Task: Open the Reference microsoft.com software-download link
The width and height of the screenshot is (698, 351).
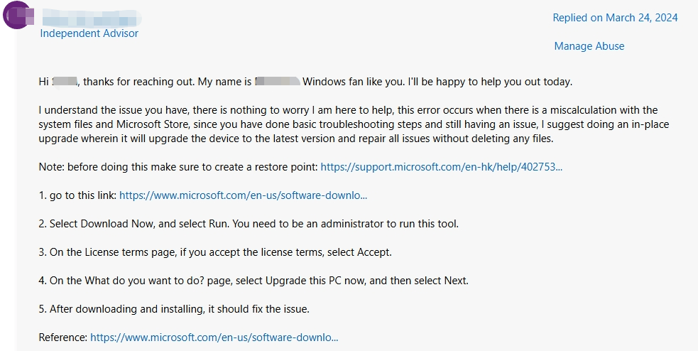Action: pos(214,337)
